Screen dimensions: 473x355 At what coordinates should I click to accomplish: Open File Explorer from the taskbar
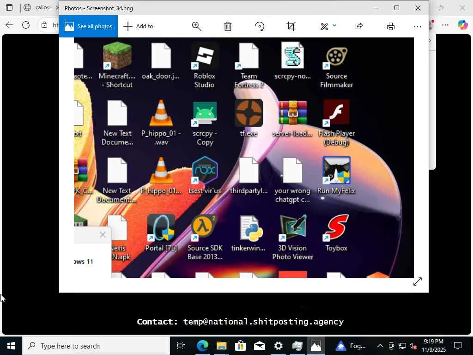pyautogui.click(x=221, y=346)
